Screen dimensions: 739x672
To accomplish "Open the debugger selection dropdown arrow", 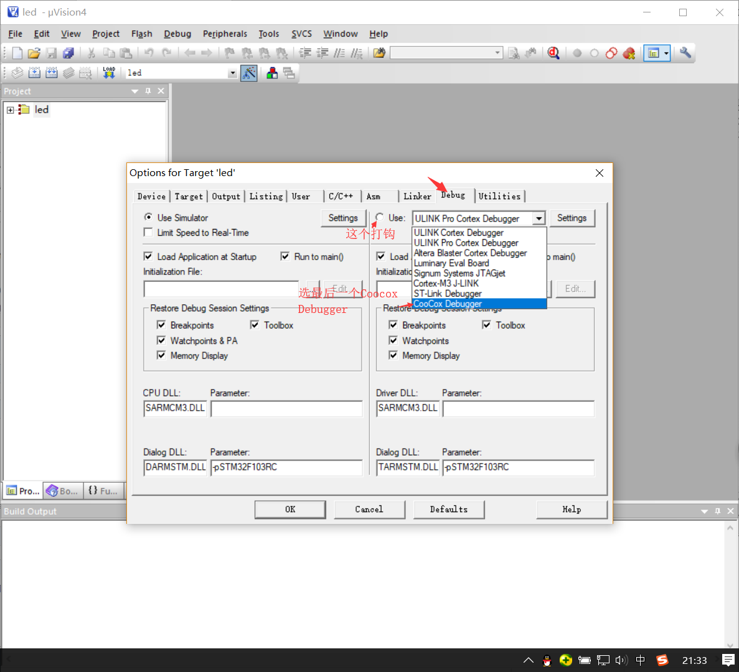I will point(539,218).
